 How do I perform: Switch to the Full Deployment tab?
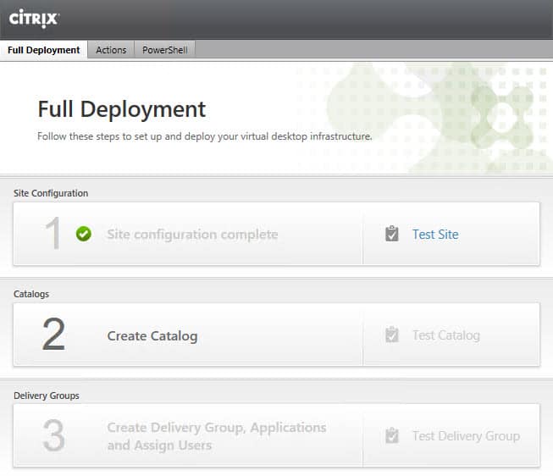(x=44, y=50)
